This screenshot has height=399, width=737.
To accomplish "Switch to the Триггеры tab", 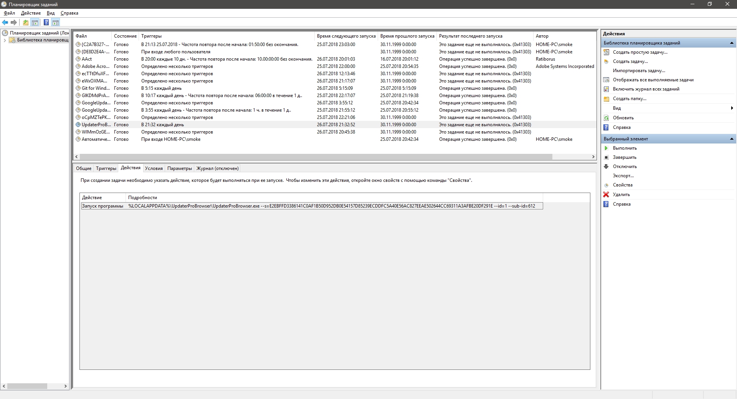I will [106, 168].
